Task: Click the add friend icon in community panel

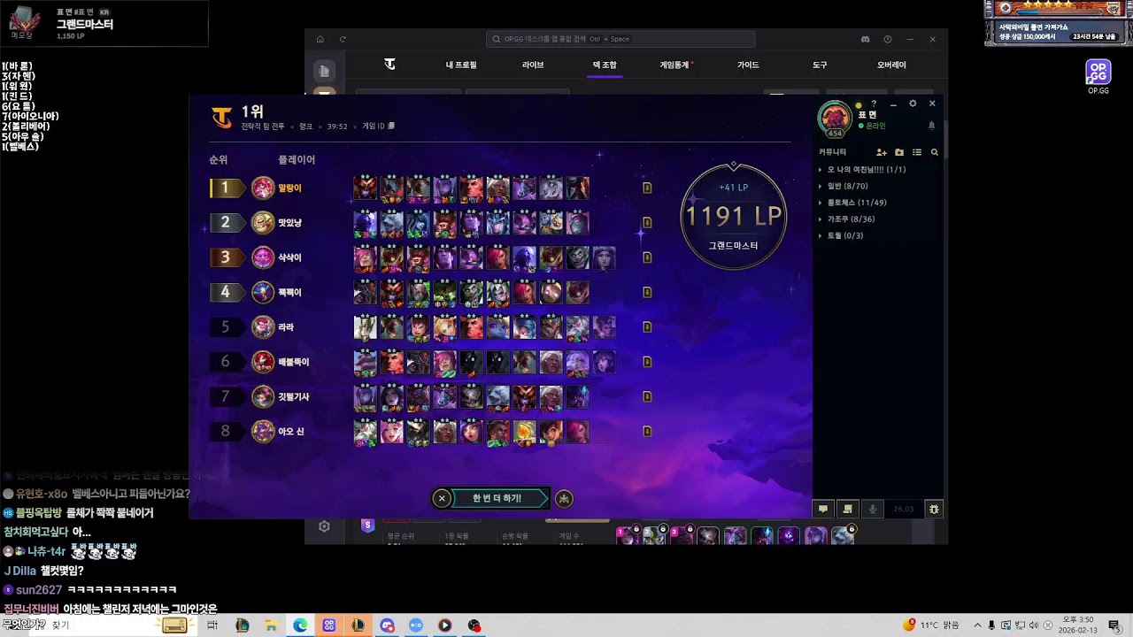Action: pyautogui.click(x=882, y=152)
